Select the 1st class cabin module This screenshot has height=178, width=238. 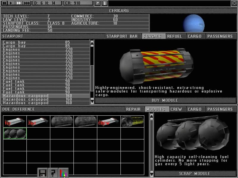pos(15,122)
